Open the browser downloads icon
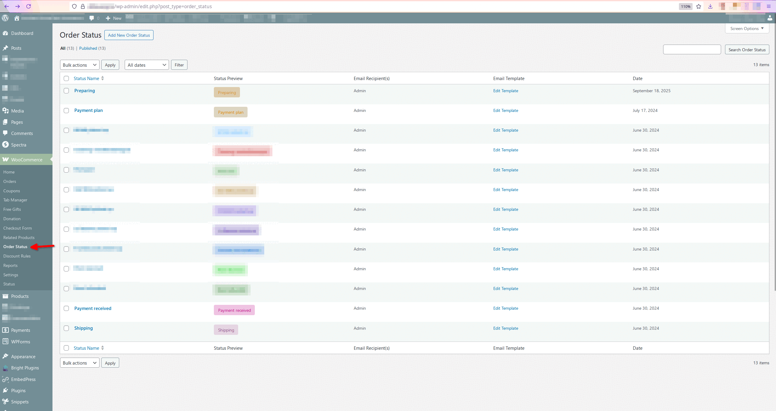 [710, 6]
